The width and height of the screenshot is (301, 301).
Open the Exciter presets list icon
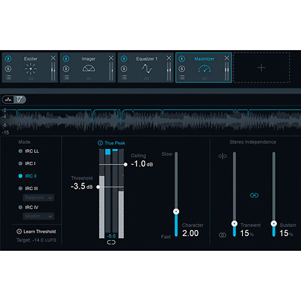(x=8, y=78)
